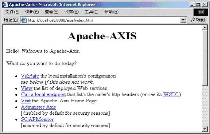The image size is (210, 134).
Task: Click the text "What do you want to do today?"
Action: point(41,63)
